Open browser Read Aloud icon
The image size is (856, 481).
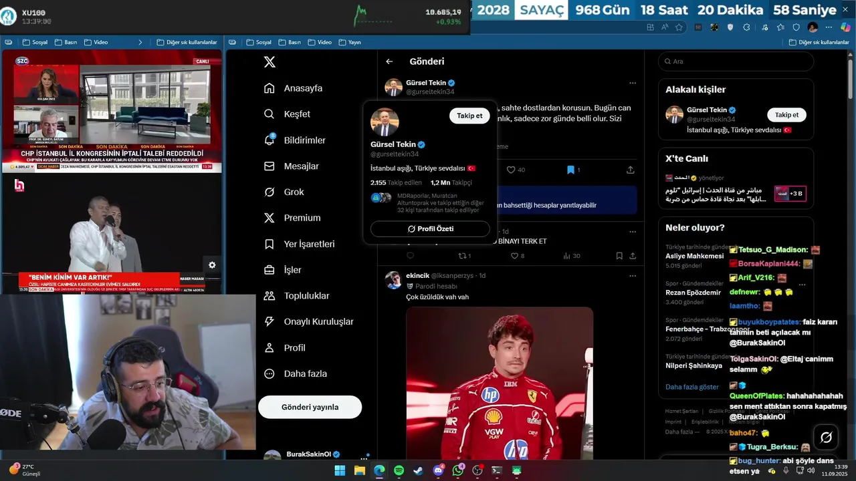tap(665, 27)
